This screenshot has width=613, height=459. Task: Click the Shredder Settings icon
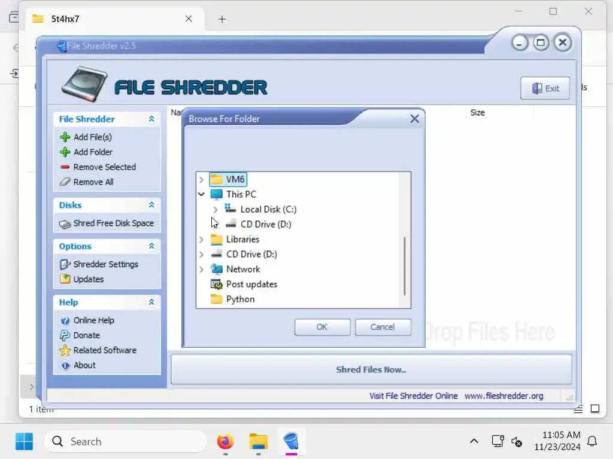click(x=65, y=264)
